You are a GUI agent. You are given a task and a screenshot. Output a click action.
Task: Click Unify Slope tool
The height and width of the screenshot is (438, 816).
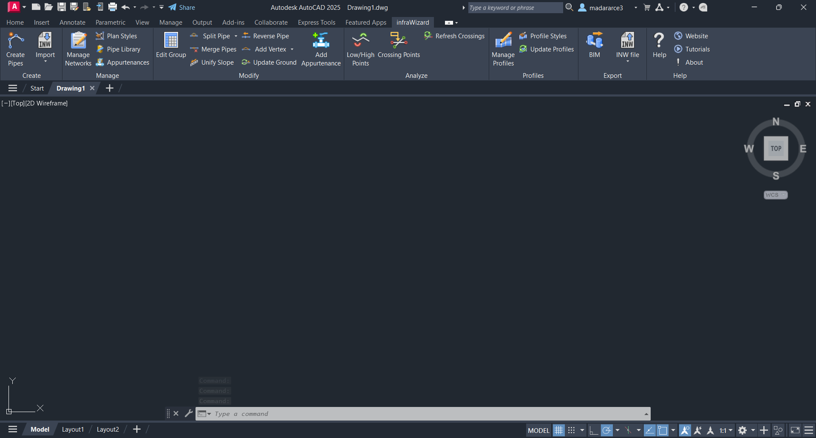212,63
